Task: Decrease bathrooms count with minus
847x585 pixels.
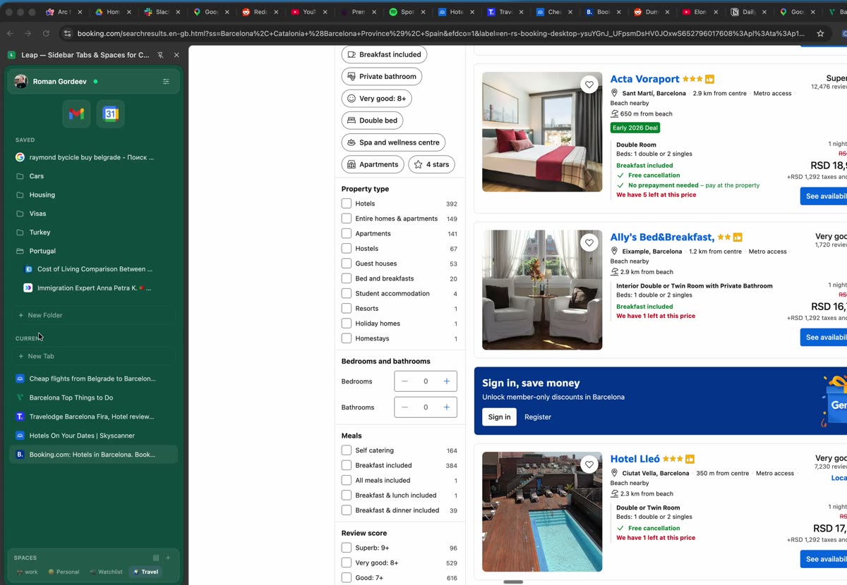Action: (404, 407)
